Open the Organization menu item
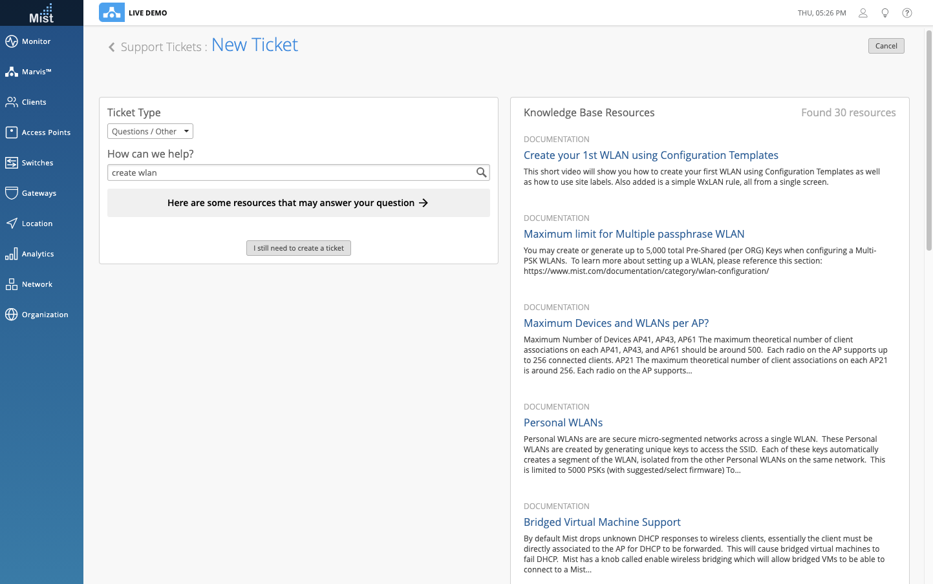Image resolution: width=933 pixels, height=584 pixels. pyautogui.click(x=45, y=315)
